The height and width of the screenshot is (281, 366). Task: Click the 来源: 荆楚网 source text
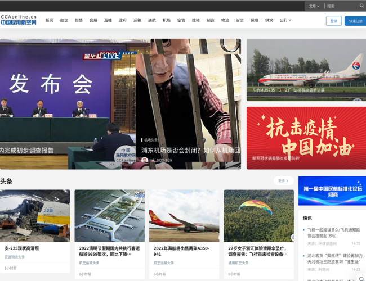318,269
